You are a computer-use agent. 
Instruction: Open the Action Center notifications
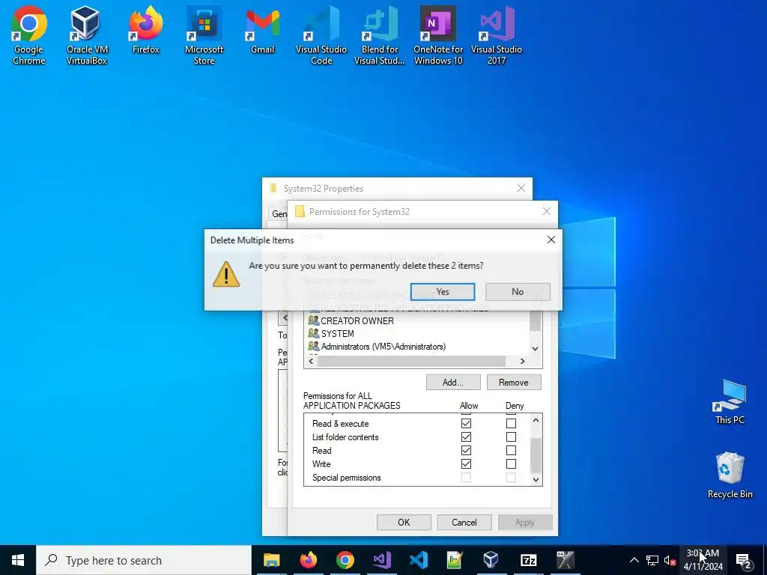(744, 560)
